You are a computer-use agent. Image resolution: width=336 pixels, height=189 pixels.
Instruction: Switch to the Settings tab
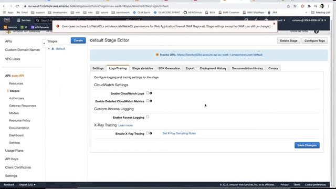click(x=98, y=68)
